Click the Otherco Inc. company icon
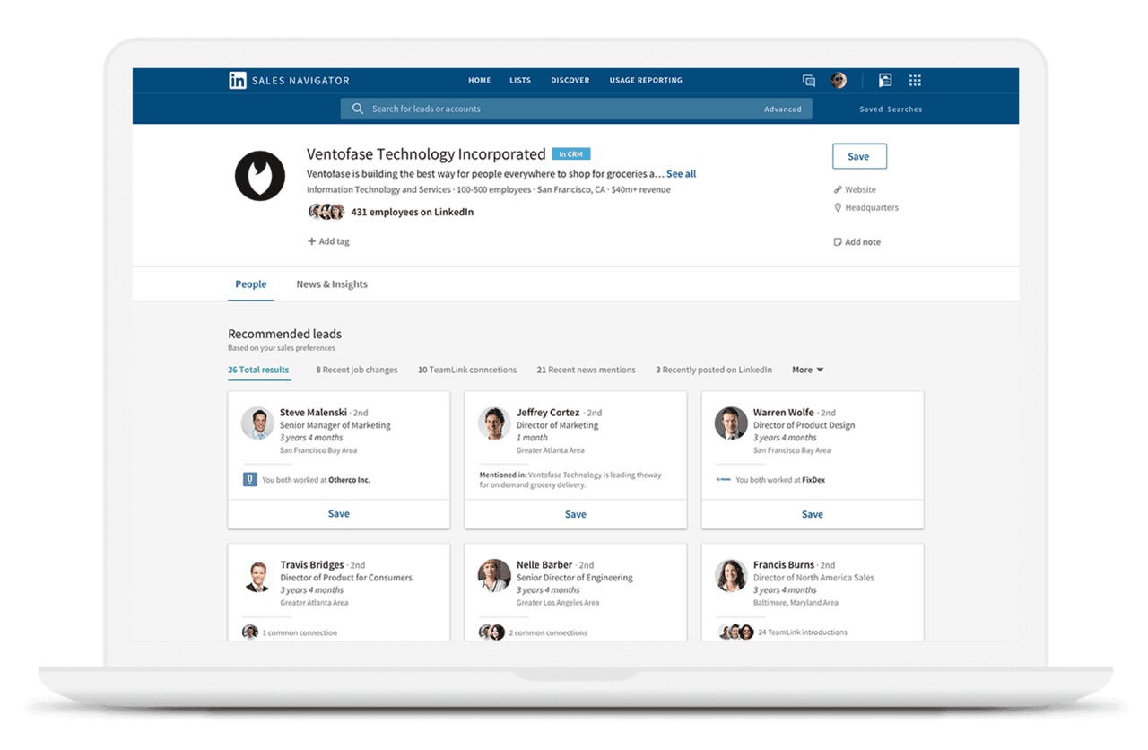 tap(250, 480)
